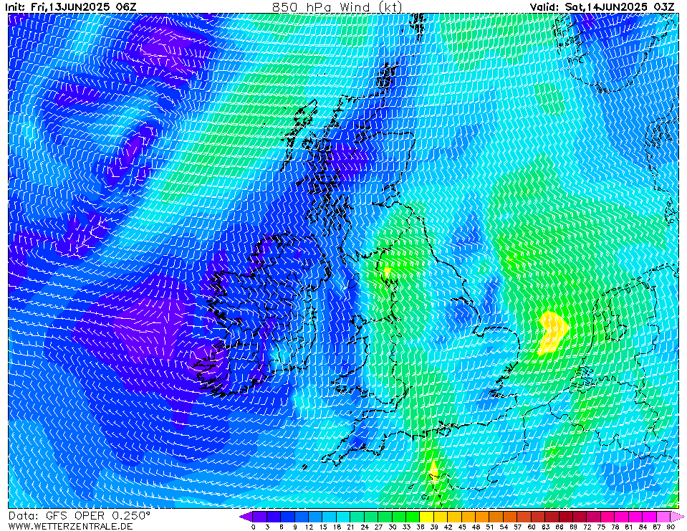This screenshot has height=531, width=687.
Task: Click the right pink arrow of the legend
Action: click(677, 517)
